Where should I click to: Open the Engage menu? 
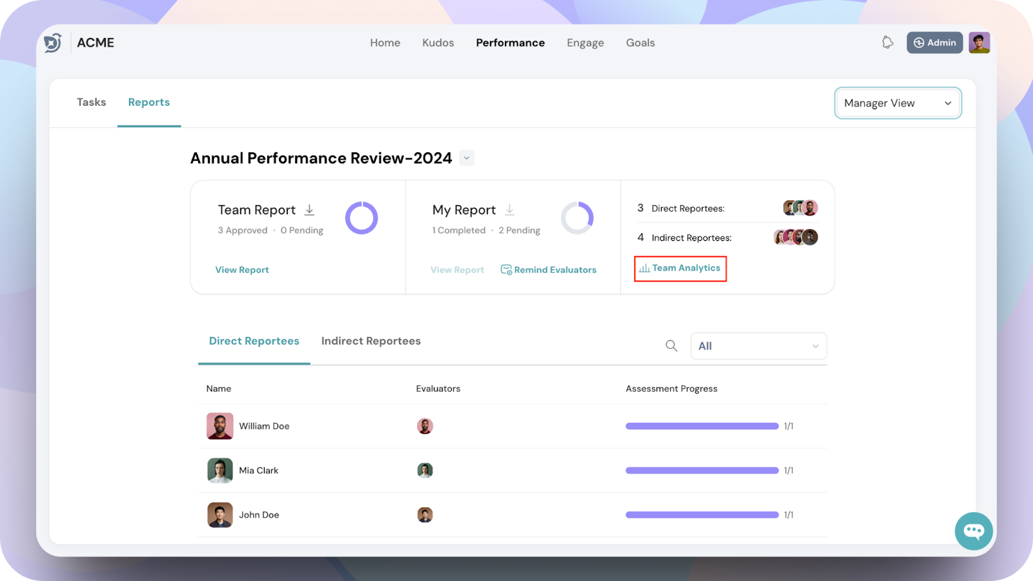[586, 43]
